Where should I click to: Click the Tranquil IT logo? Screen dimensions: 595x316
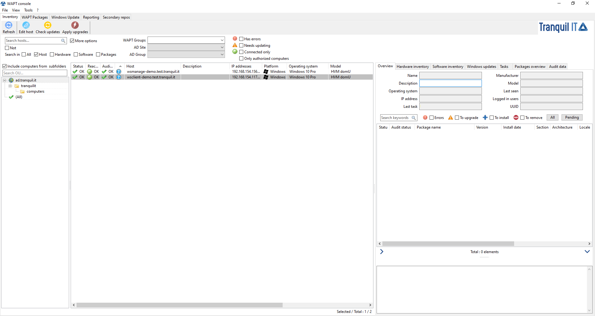pyautogui.click(x=563, y=27)
